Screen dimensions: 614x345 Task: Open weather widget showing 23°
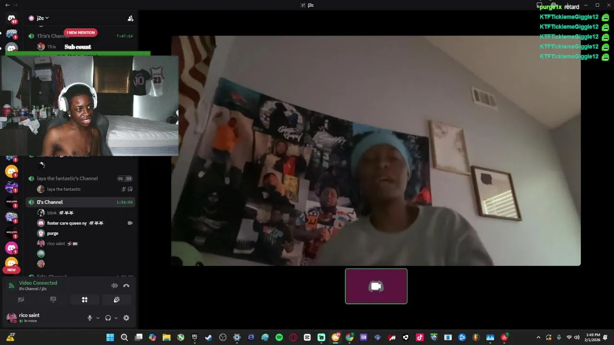(x=10, y=337)
